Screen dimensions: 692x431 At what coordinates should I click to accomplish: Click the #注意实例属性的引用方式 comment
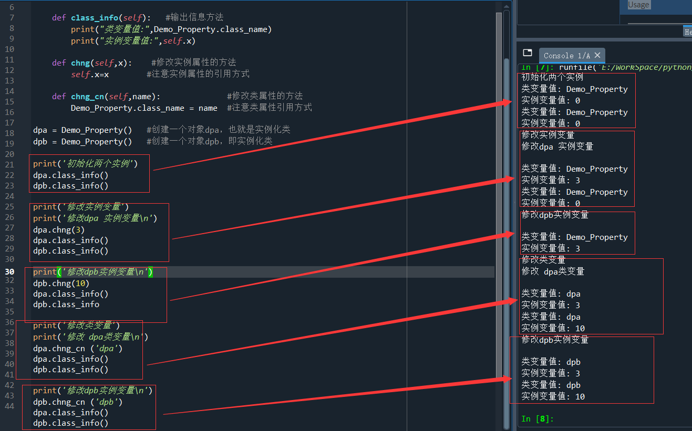click(x=198, y=74)
